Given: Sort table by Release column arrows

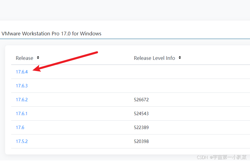Looking at the screenshot, I should pyautogui.click(x=38, y=58).
